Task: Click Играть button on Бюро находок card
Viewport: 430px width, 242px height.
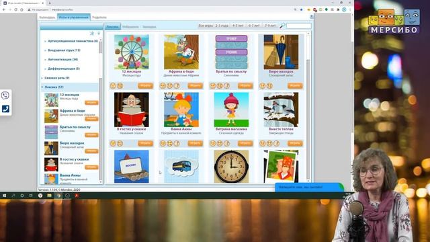Action: tap(295, 85)
